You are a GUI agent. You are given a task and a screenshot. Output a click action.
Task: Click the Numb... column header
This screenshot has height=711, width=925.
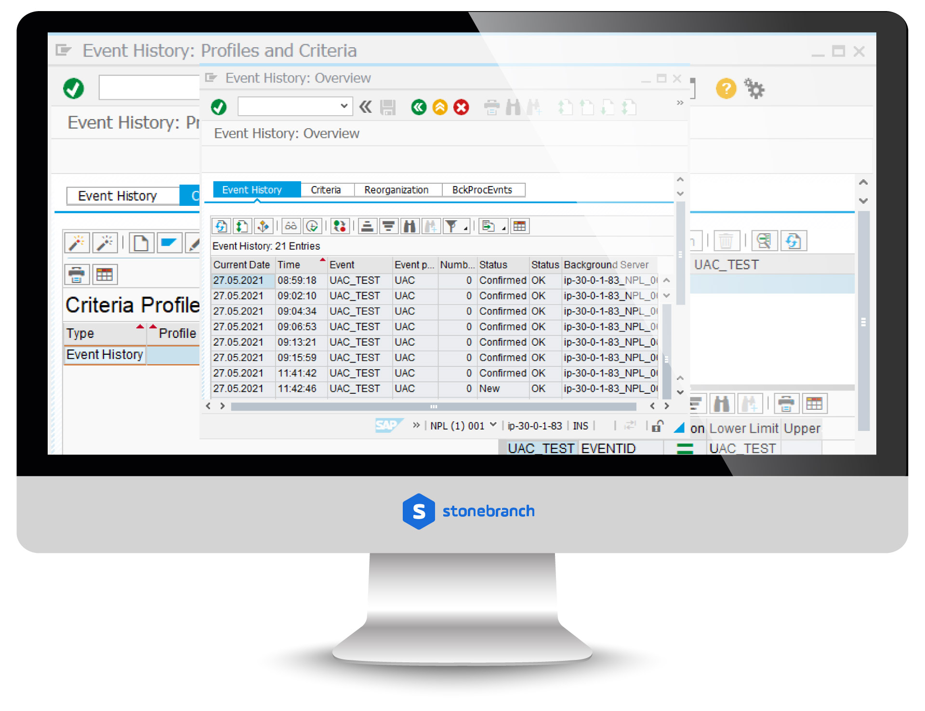tap(457, 265)
